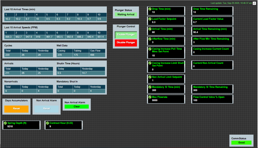The width and height of the screenshot is (258, 148).
Task: Click the Last 10 Arrival Times heading
Action: pos(20,10)
